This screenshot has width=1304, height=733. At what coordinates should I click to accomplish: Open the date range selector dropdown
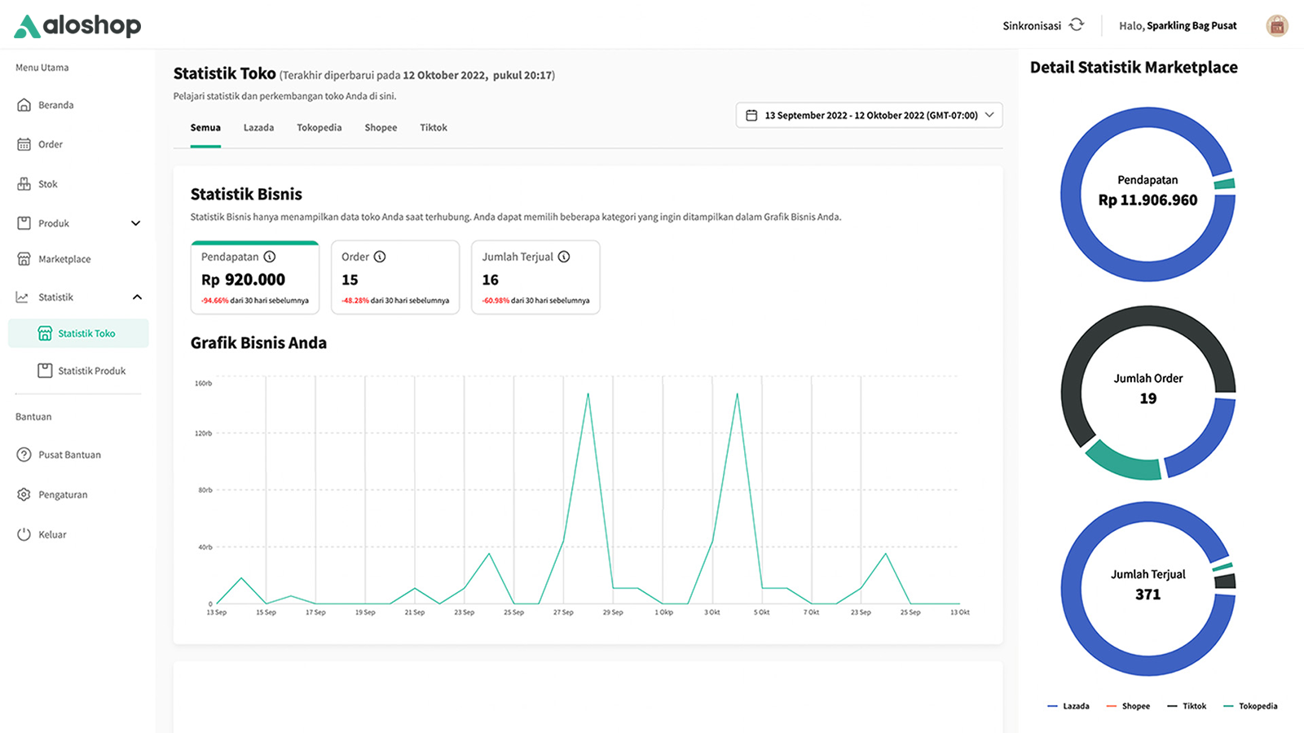click(x=869, y=115)
